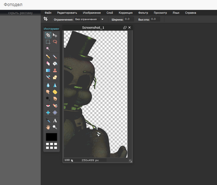Open the Файл menu
This screenshot has width=217, height=185.
(x=48, y=13)
